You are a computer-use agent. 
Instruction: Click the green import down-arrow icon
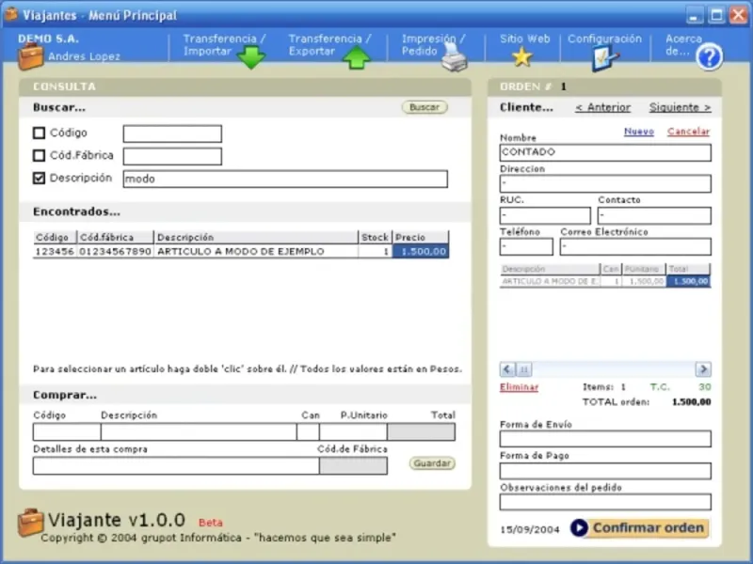coord(251,57)
